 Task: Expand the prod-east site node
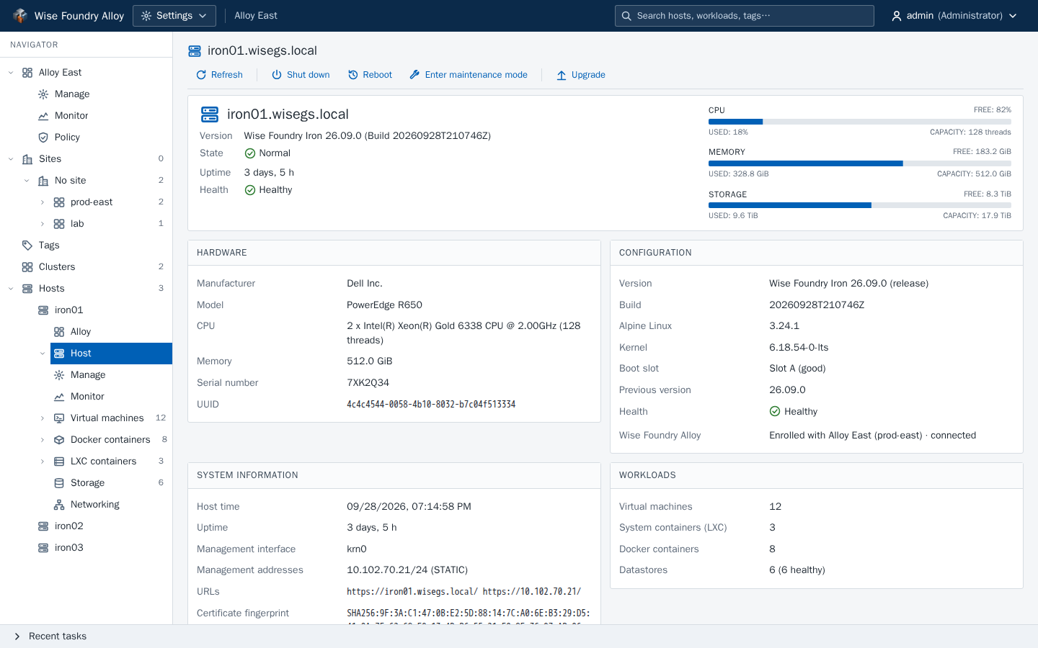point(43,202)
